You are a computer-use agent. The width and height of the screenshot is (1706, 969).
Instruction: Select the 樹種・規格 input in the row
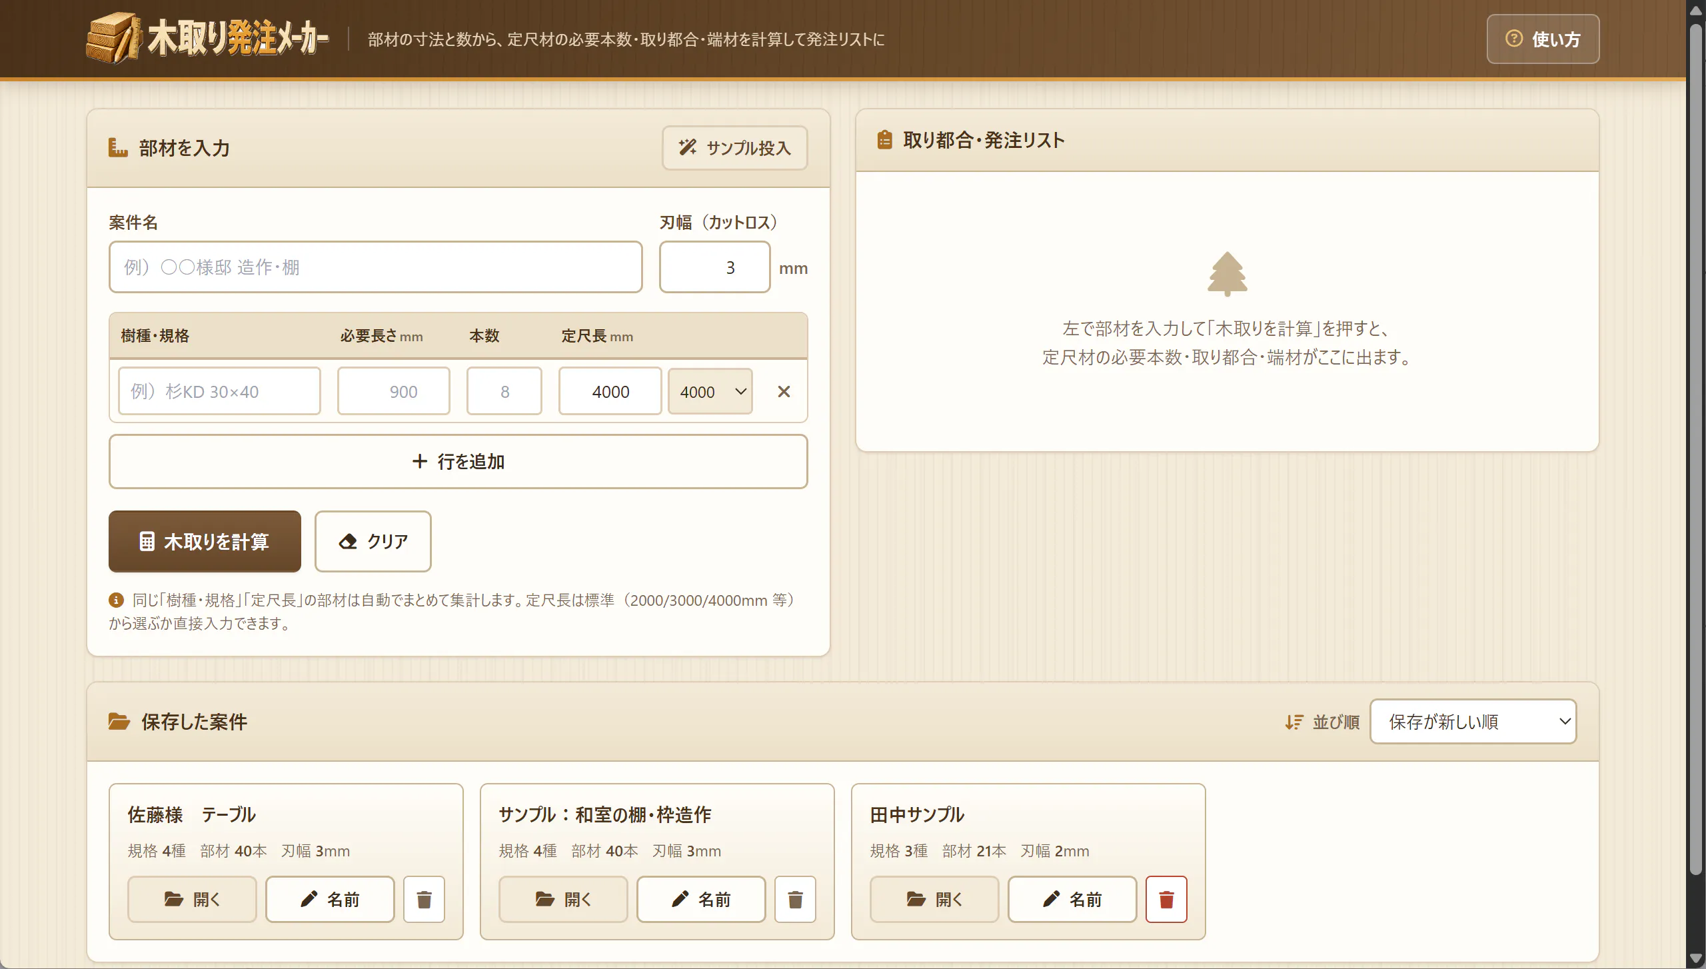tap(219, 391)
